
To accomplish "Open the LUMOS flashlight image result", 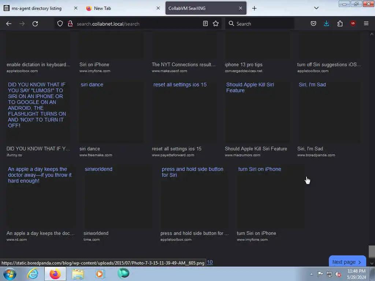I will coord(39,112).
